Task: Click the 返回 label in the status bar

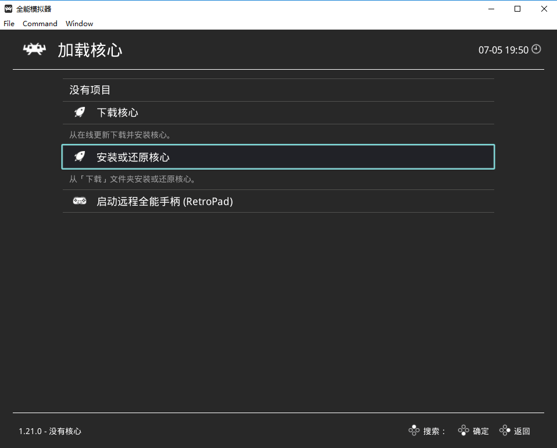Action: [x=522, y=431]
